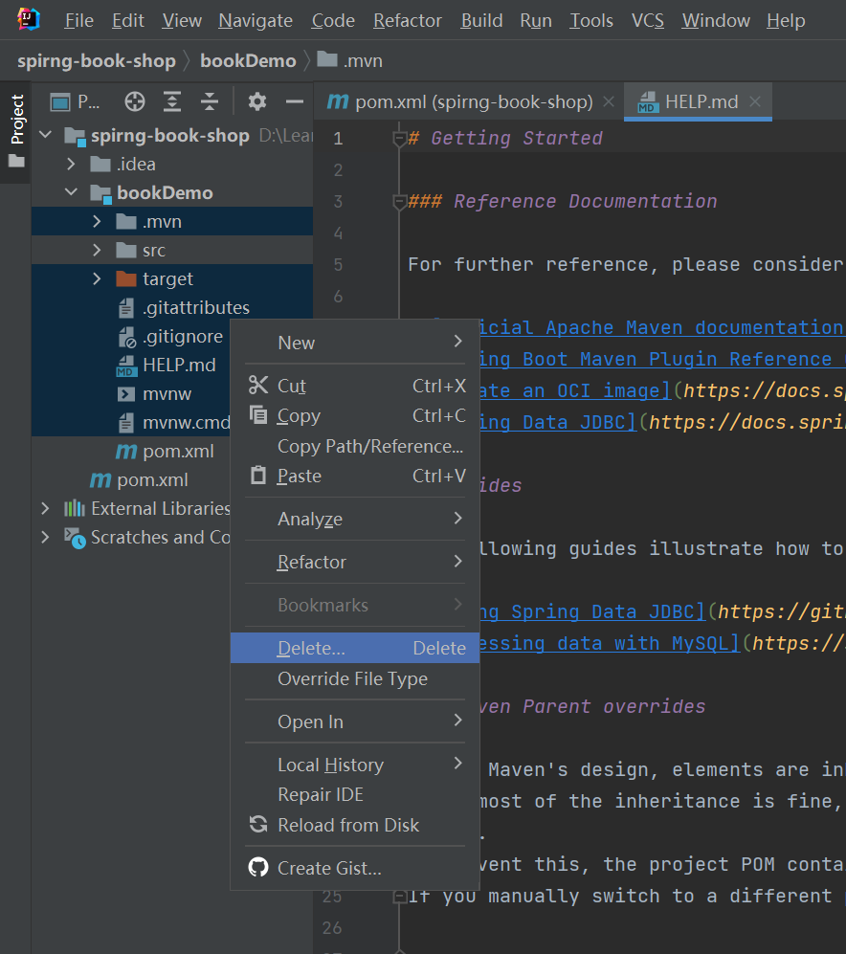Click line number 1 in gutter
Image resolution: width=846 pixels, height=954 pixels.
click(x=339, y=140)
